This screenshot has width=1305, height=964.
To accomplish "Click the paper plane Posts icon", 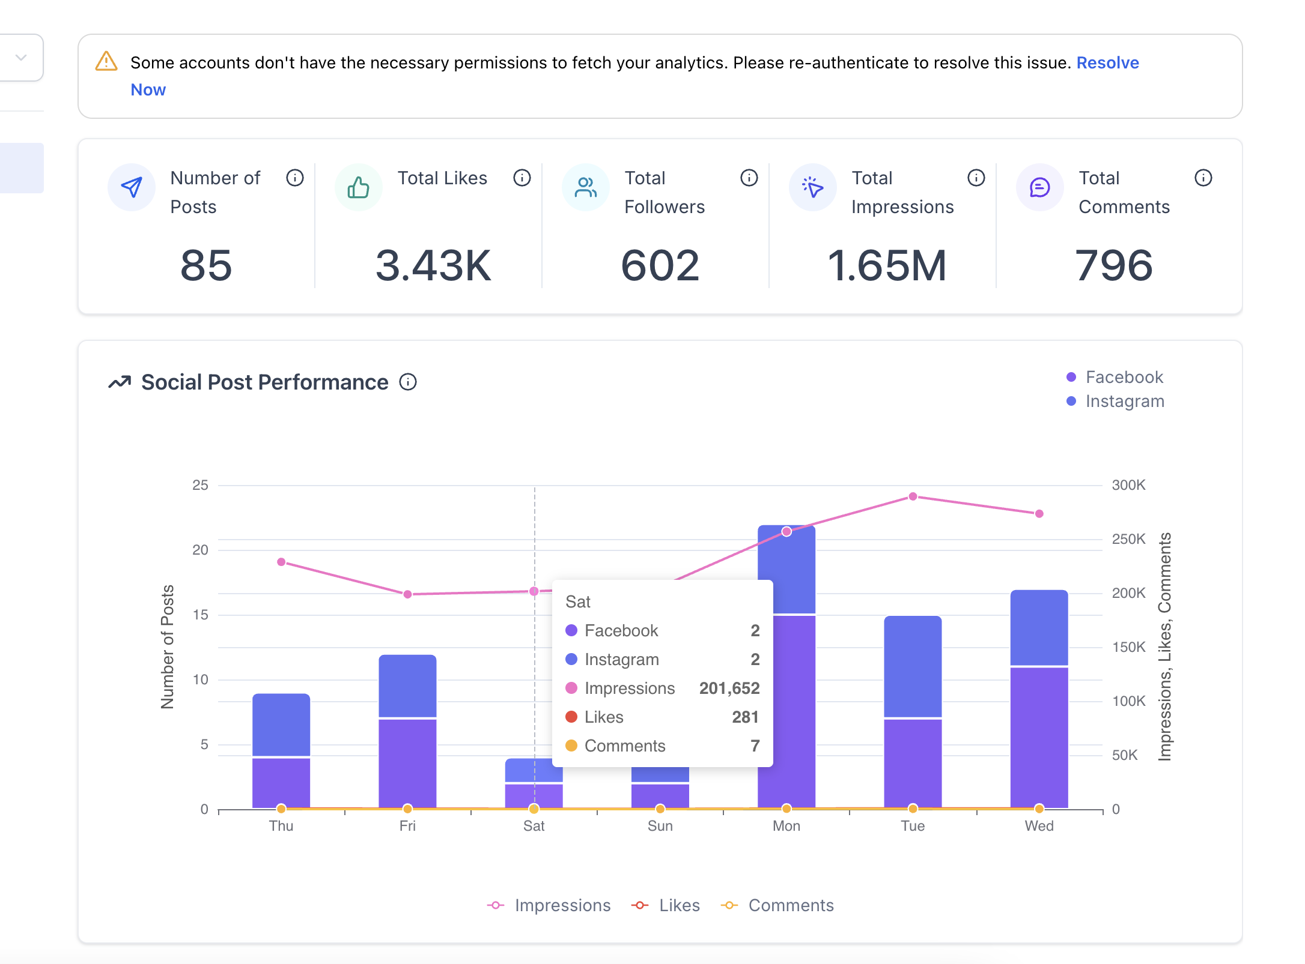I will (x=132, y=187).
